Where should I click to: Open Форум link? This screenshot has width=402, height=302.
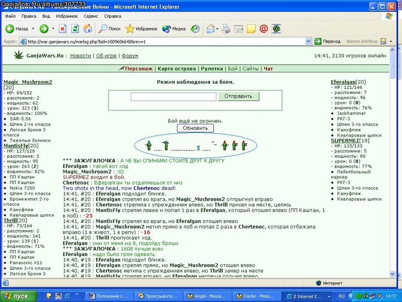(130, 56)
